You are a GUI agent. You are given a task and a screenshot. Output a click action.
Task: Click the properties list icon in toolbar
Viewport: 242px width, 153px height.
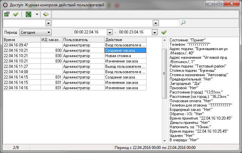tap(7, 14)
